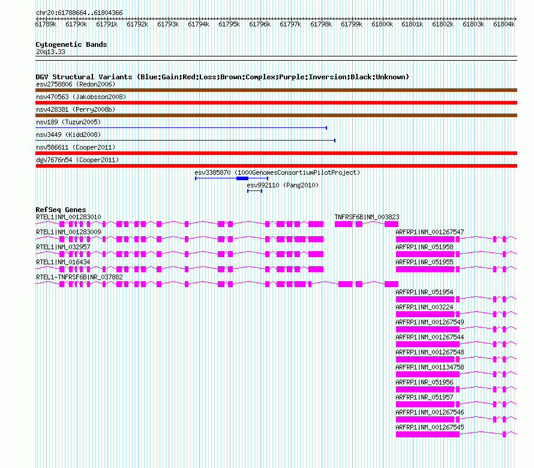Open transcript ARFRP1|NM_001267546

(430, 412)
